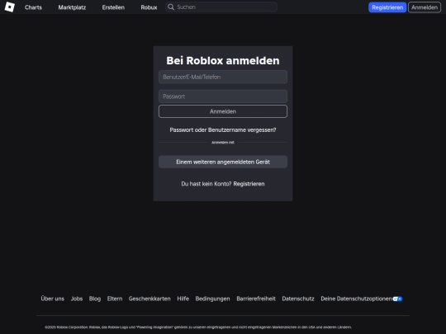
Task: Focus the Passwort input field
Action: tap(223, 96)
